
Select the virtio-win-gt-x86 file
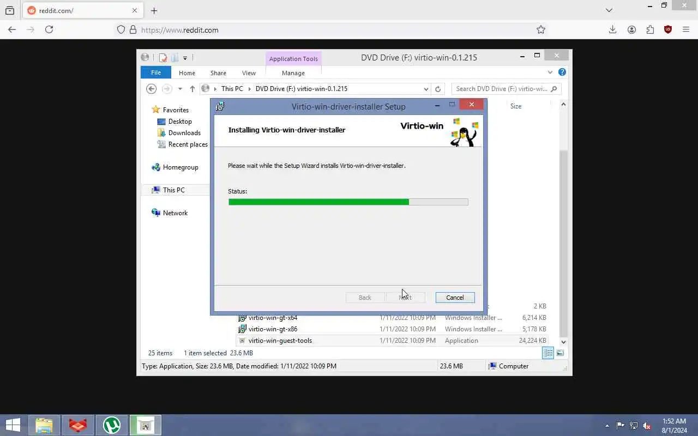tap(273, 329)
